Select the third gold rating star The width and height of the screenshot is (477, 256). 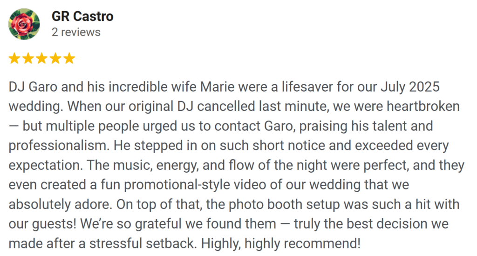click(42, 58)
